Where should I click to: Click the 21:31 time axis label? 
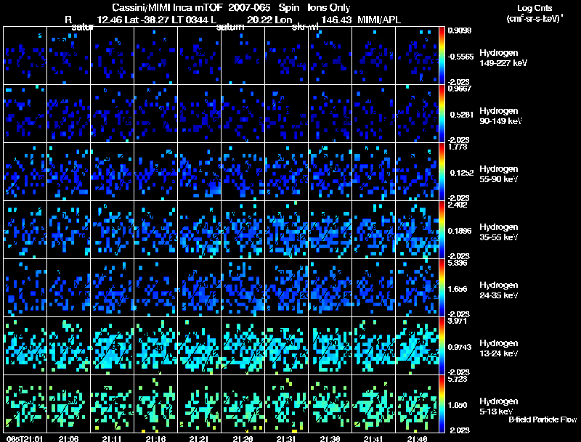[286, 439]
